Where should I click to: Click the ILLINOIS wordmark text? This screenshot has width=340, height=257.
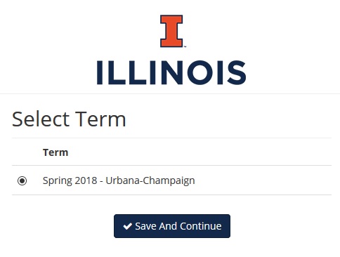pyautogui.click(x=171, y=72)
